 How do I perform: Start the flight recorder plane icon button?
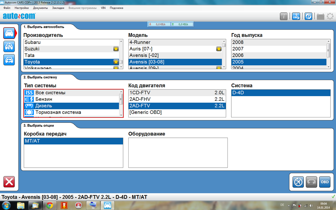coord(298,182)
